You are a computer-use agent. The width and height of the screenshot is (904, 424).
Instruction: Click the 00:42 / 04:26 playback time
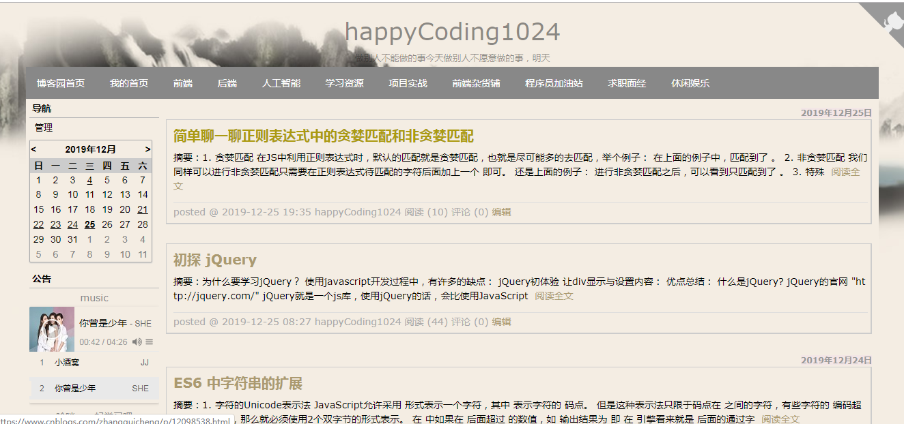pyautogui.click(x=103, y=342)
